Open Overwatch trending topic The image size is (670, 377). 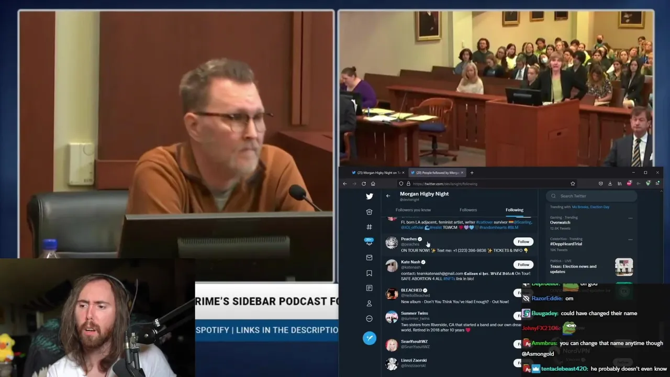[560, 223]
